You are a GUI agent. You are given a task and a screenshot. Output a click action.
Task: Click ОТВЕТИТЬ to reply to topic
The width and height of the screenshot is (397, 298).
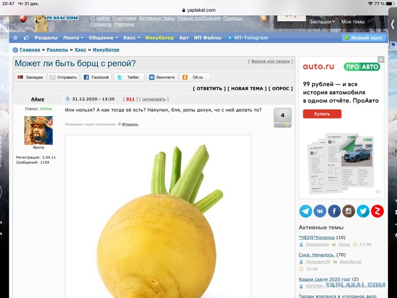209,88
